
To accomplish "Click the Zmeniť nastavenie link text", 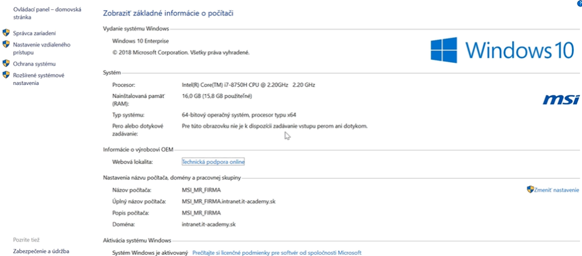I will coord(557,190).
